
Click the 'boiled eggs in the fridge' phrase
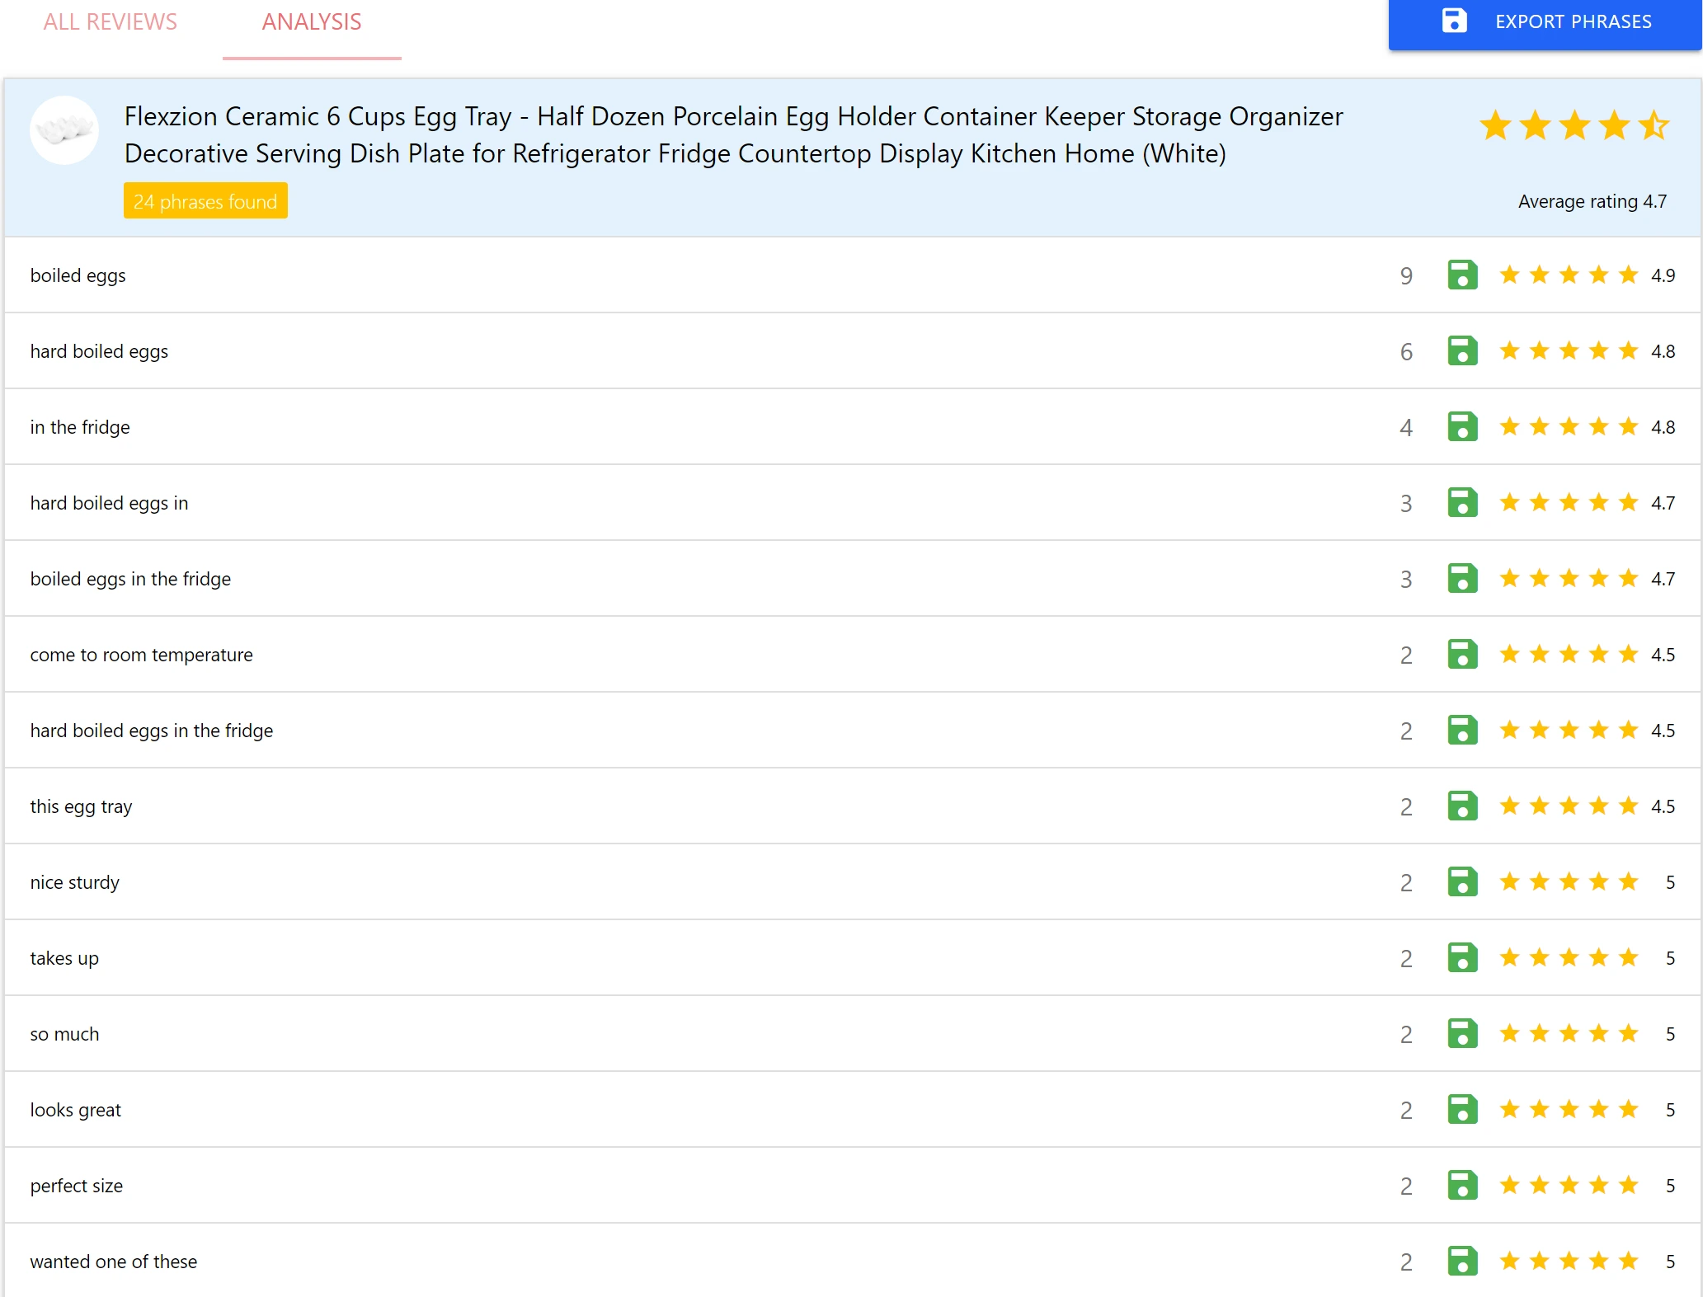130,579
